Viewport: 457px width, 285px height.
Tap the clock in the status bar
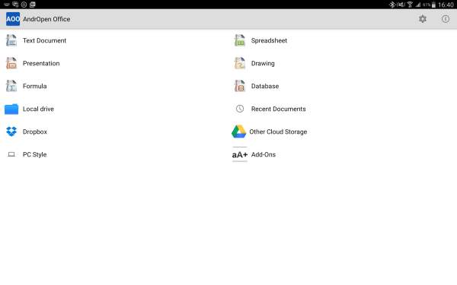[446, 5]
